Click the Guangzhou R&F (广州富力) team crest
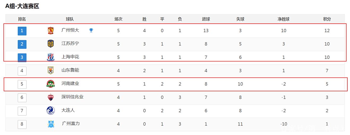The image size is (350, 135). [x=51, y=124]
